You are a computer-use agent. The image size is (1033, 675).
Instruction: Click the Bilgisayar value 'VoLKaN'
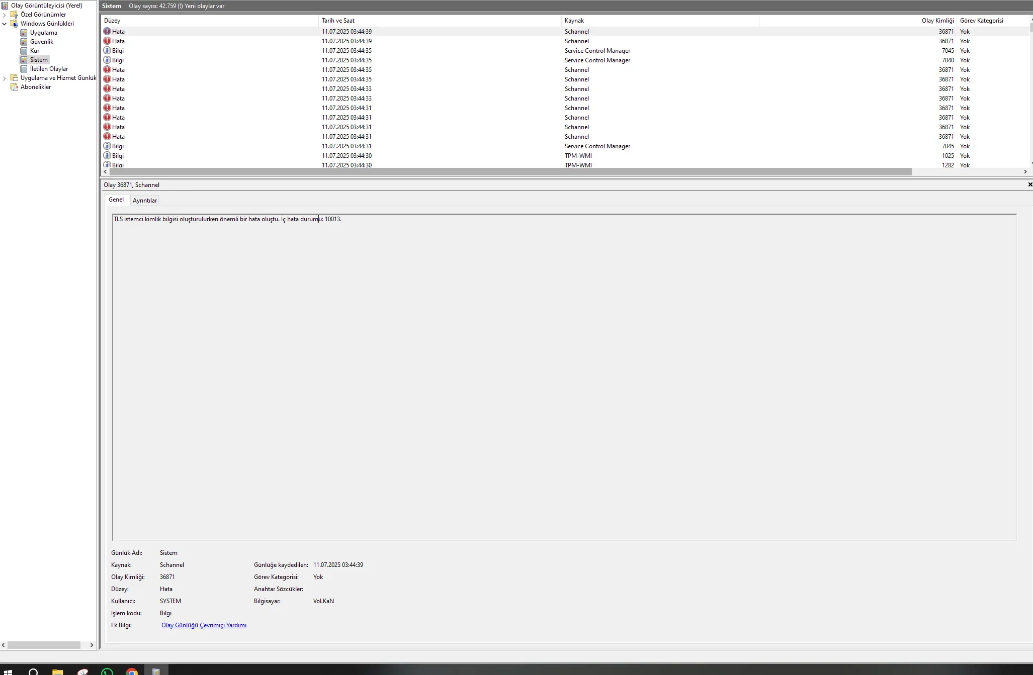point(323,601)
